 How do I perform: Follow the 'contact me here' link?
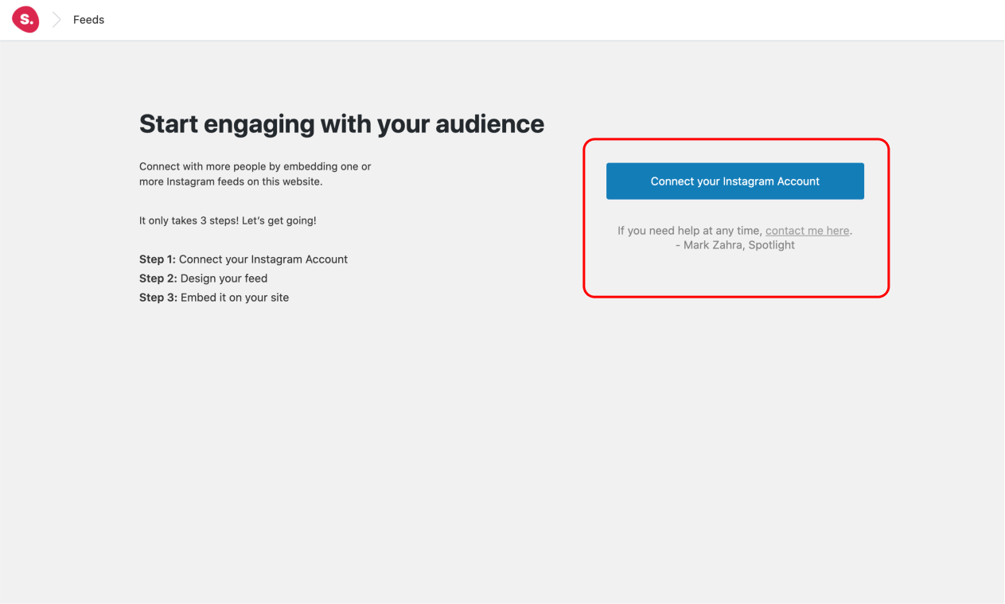[807, 231]
